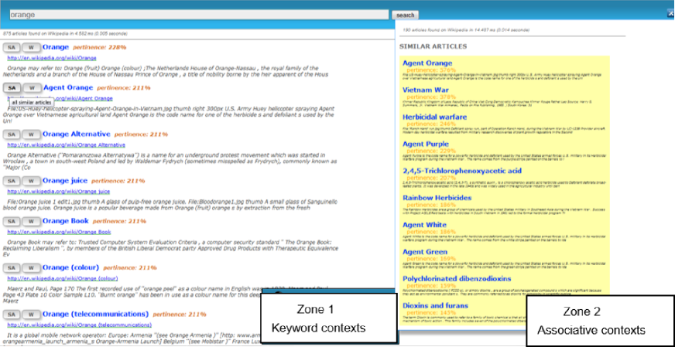Open Herbicidal warfare similar article

[x=434, y=117]
